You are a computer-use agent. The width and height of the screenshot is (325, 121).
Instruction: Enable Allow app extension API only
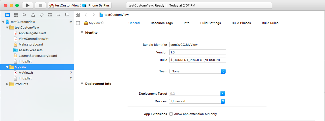pos(171,114)
